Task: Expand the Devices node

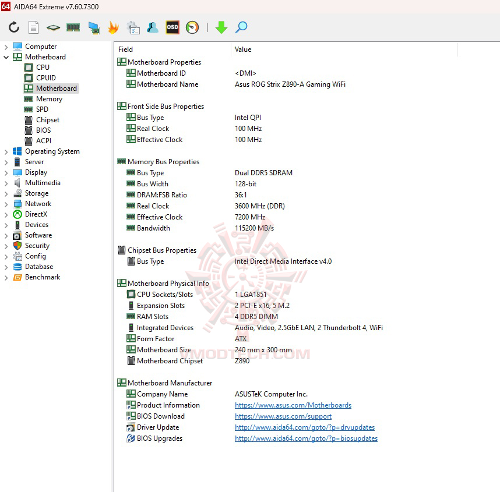Action: click(x=6, y=225)
